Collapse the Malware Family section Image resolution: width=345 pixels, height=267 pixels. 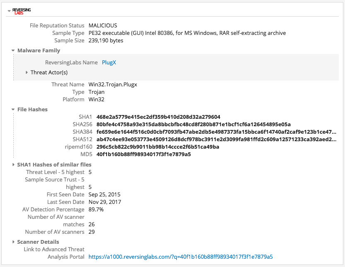click(x=13, y=51)
